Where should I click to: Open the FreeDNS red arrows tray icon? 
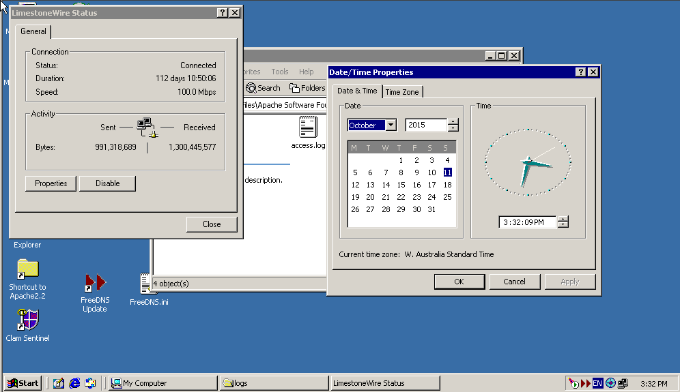[x=586, y=383]
